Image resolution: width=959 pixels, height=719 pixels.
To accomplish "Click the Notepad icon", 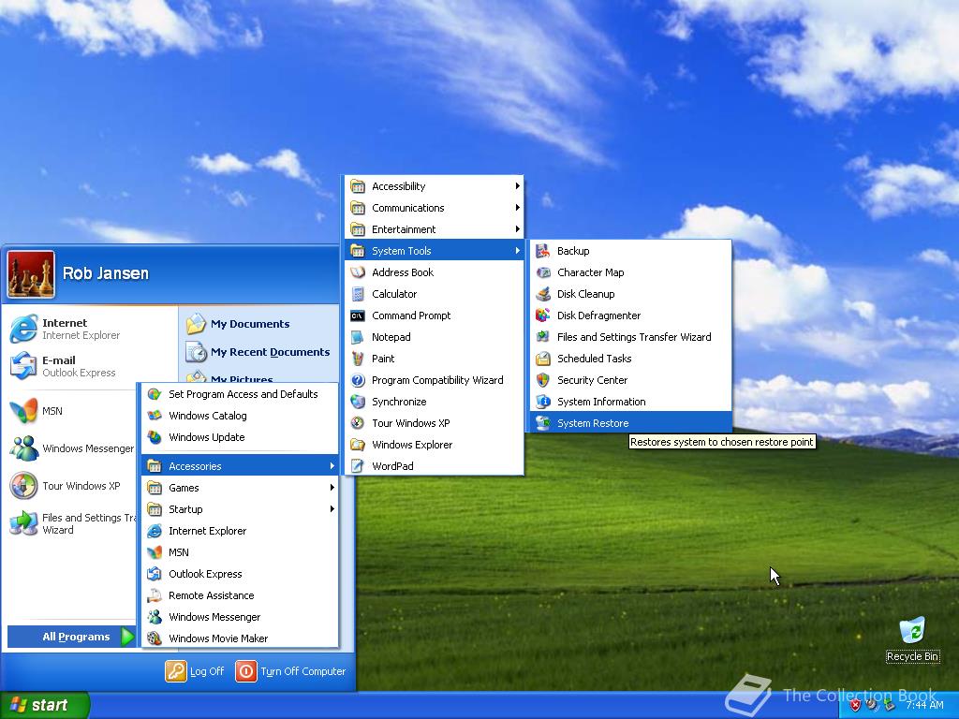I will (357, 337).
